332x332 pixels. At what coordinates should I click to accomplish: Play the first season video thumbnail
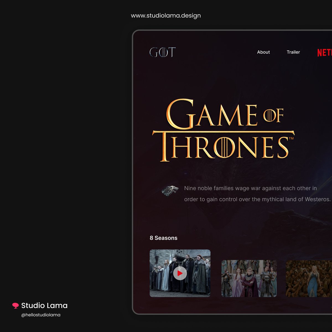[180, 273]
